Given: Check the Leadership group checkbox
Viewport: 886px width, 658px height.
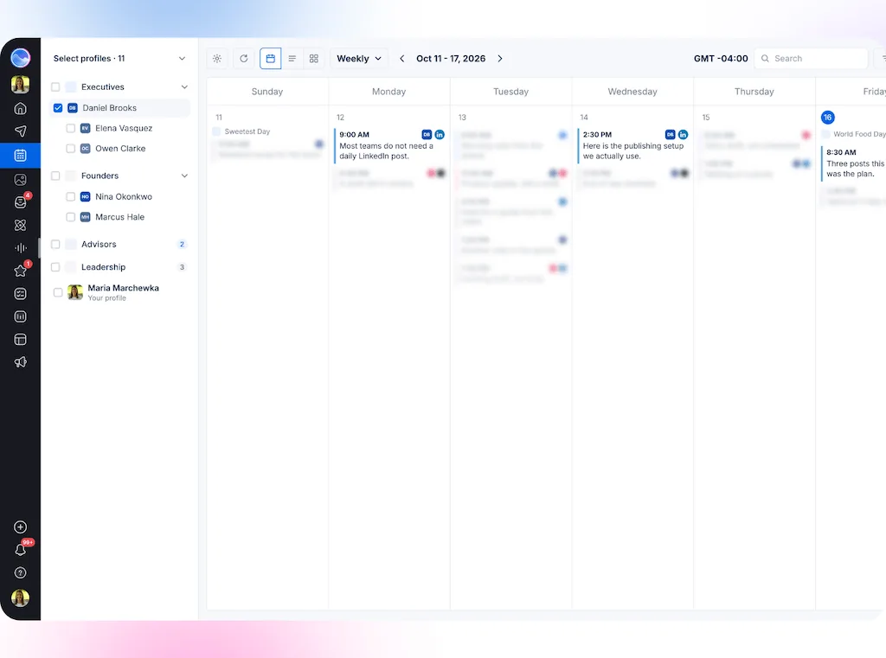Looking at the screenshot, I should pos(55,267).
